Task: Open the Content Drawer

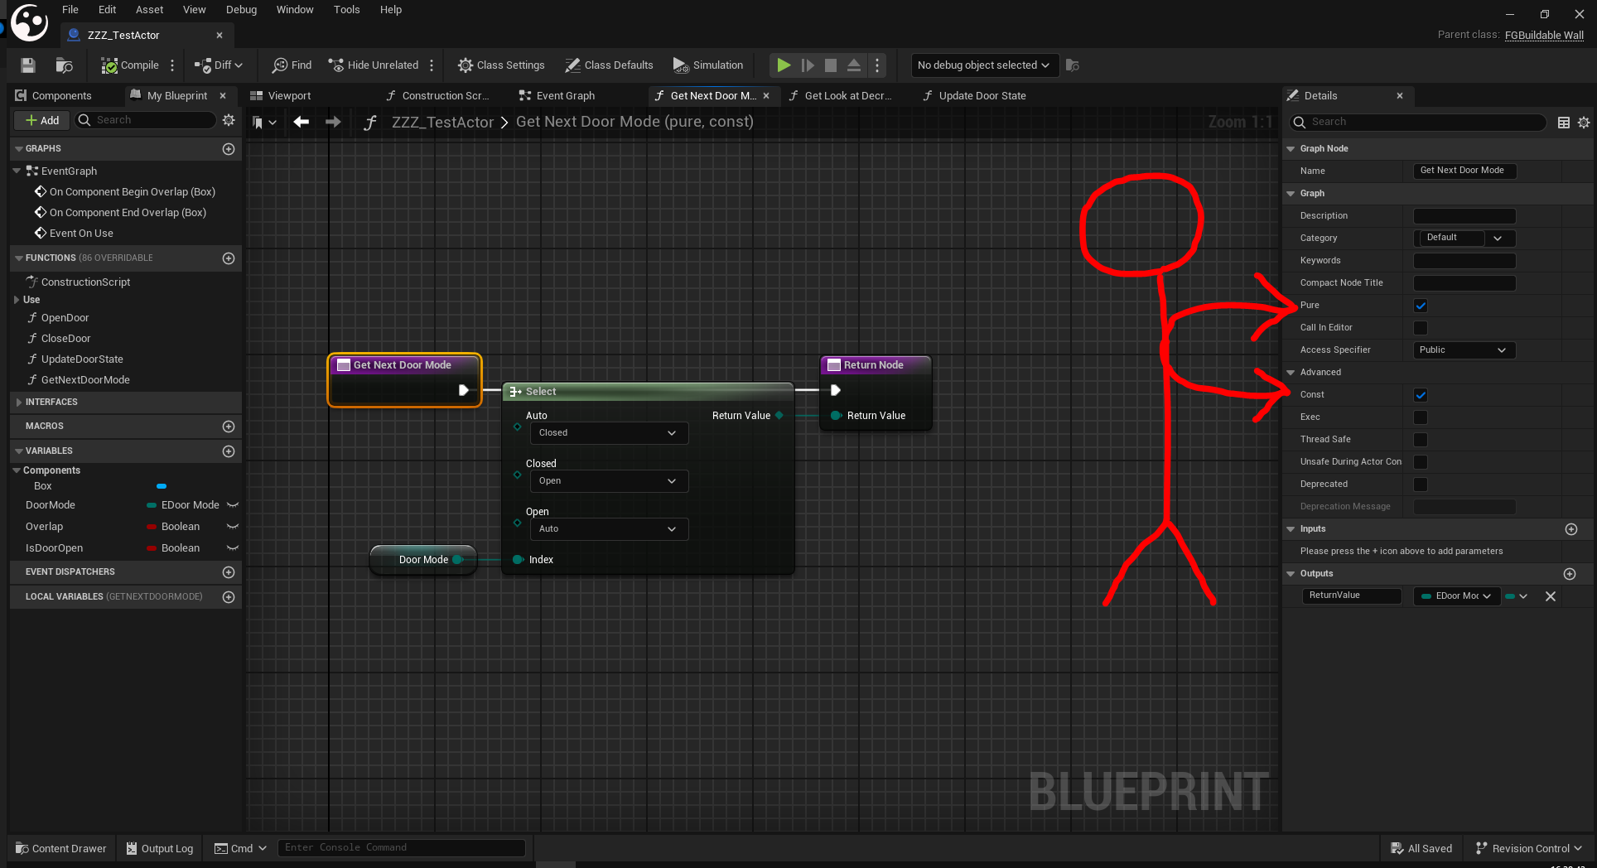Action: pos(61,848)
